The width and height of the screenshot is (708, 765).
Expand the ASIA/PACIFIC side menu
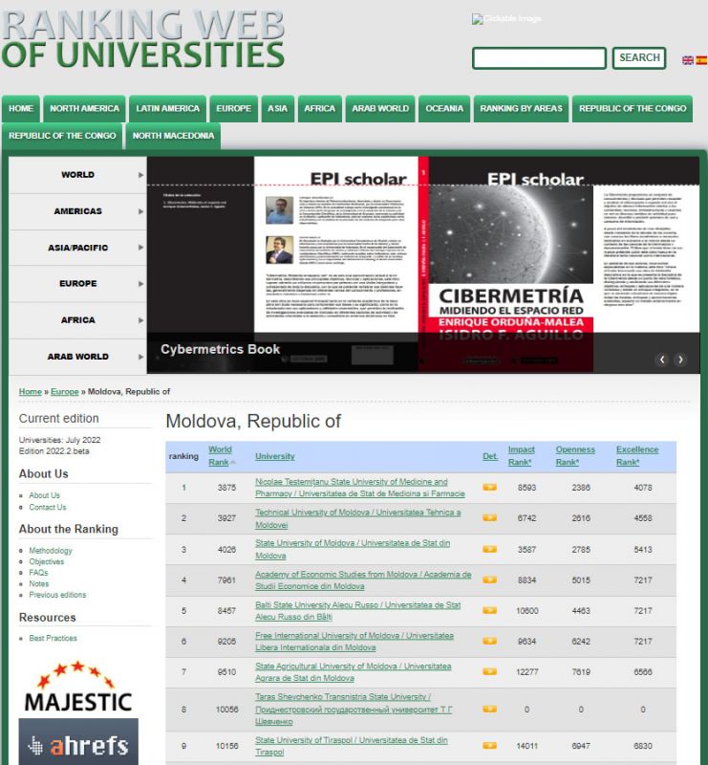78,248
